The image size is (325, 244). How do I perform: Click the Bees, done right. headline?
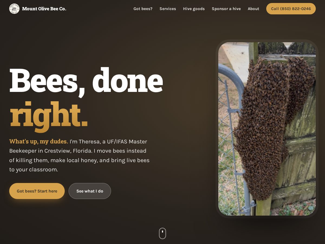point(86,99)
